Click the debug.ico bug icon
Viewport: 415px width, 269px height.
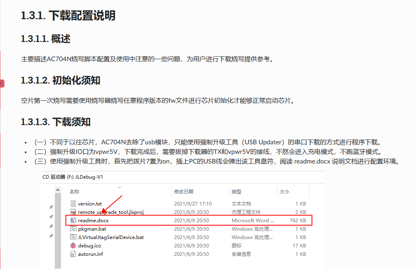[x=73, y=245]
